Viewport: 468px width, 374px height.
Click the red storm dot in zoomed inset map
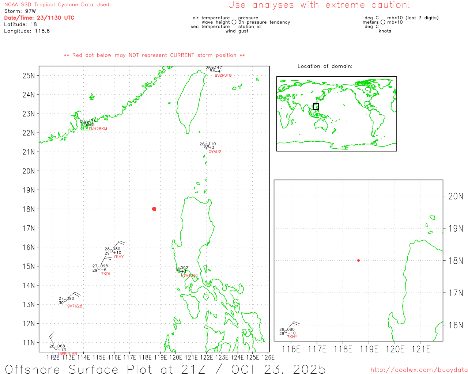pos(358,260)
